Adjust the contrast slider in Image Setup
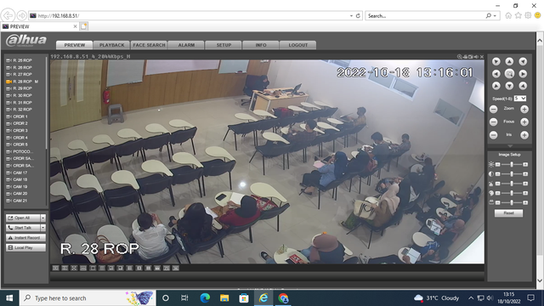544x306 pixels. [512, 173]
